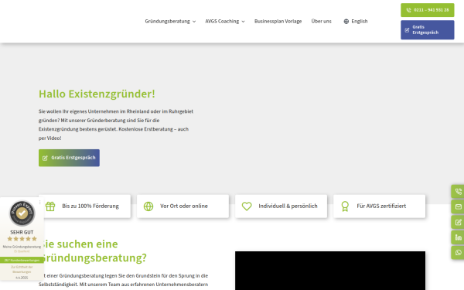Open the Über uns page
This screenshot has height=290, width=464.
click(x=322, y=22)
